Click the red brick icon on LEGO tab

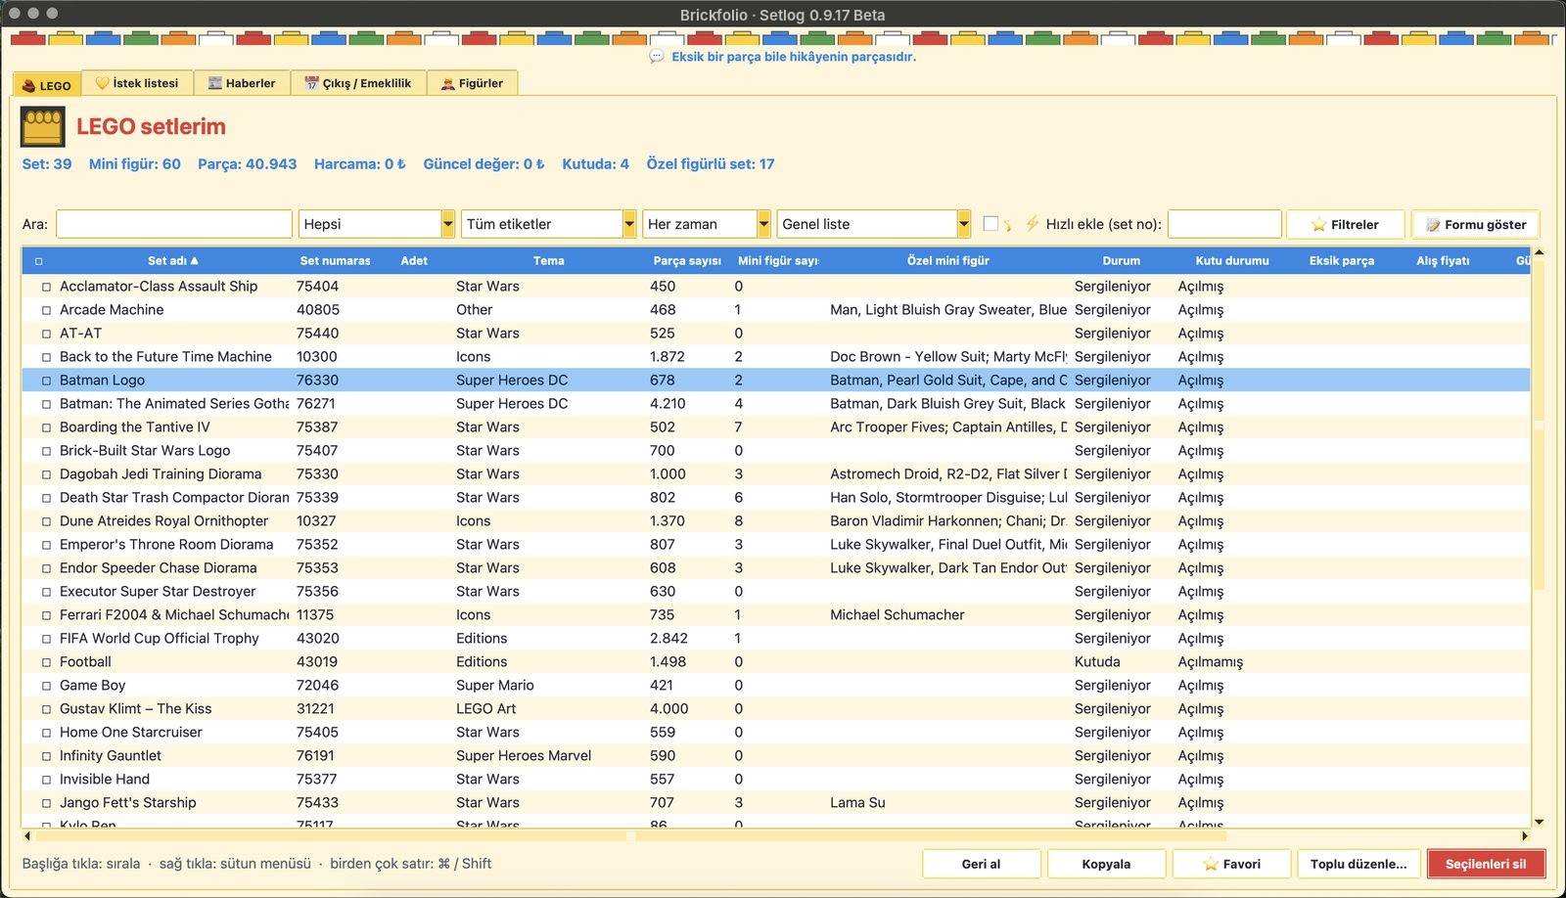click(x=28, y=86)
